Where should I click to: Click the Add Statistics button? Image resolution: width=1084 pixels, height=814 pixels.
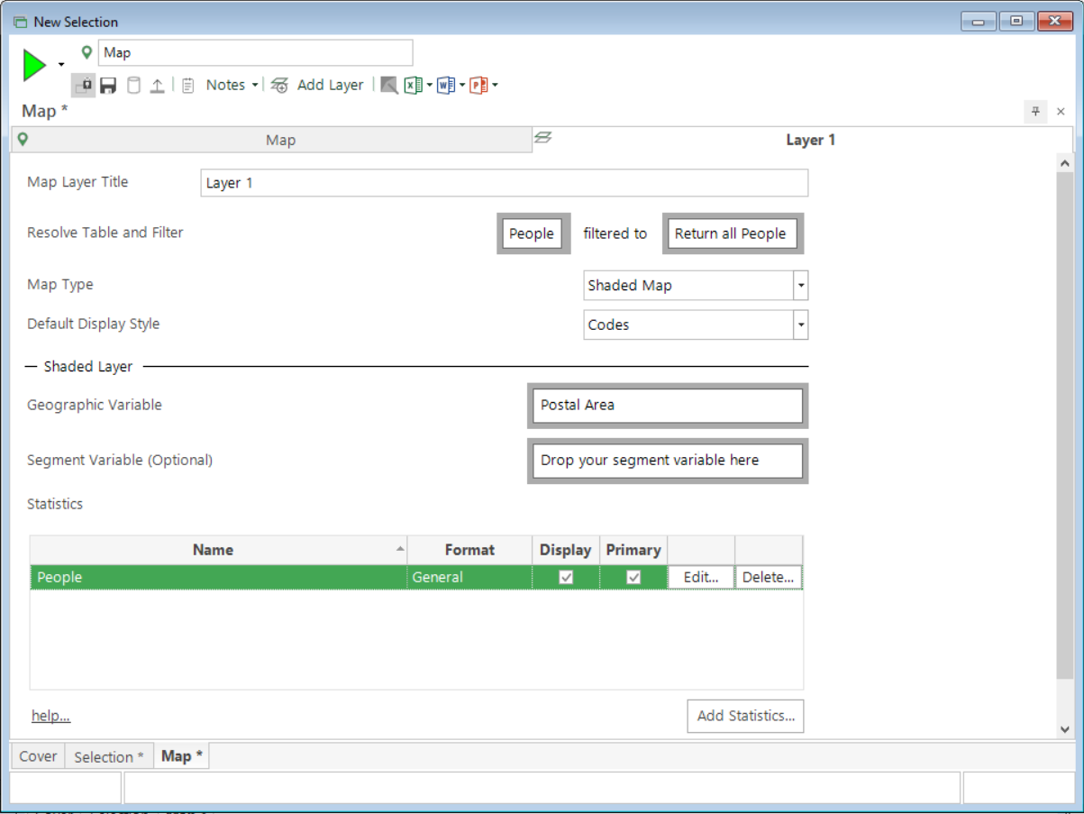[746, 716]
